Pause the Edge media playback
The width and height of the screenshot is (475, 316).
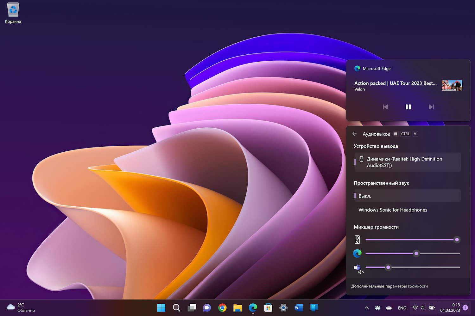tap(408, 107)
